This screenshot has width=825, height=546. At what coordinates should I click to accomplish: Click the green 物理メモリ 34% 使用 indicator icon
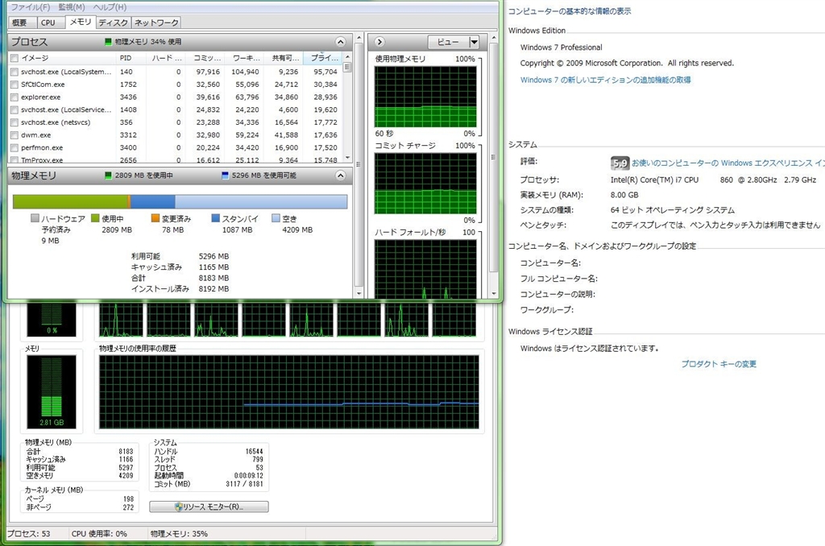pyautogui.click(x=108, y=42)
